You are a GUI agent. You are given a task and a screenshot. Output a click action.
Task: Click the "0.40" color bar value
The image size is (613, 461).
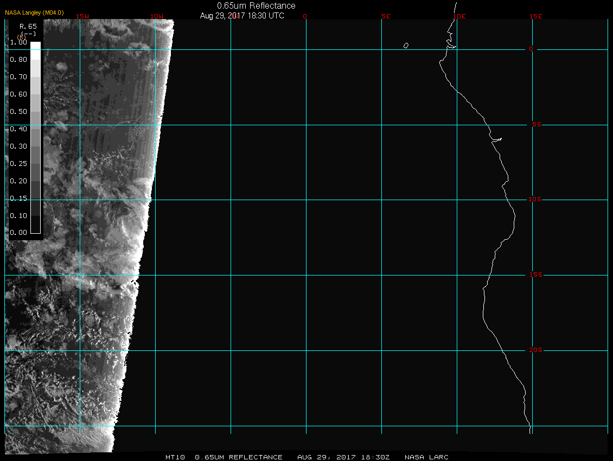(x=18, y=129)
